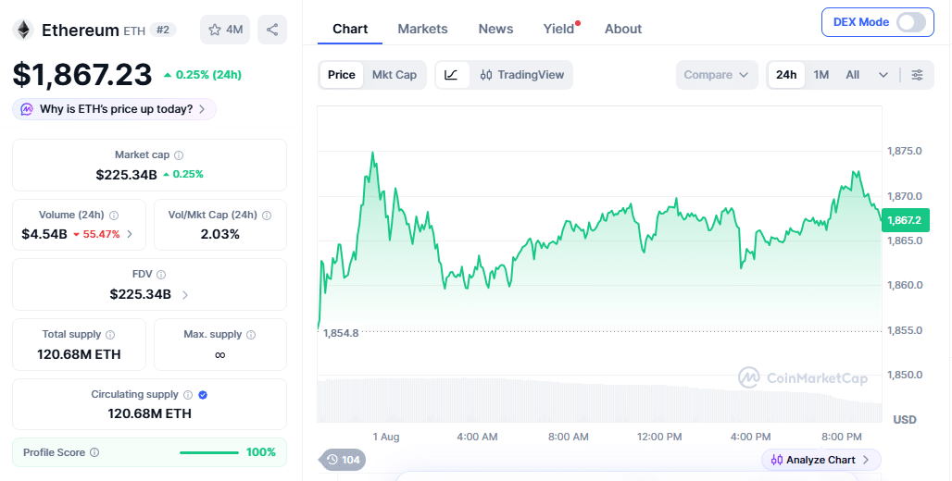The height and width of the screenshot is (481, 952).
Task: Expand more time range options chevron
Action: click(883, 75)
